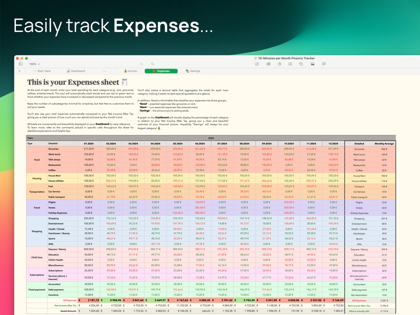Select May Net Income cell '11 352,00'
The height and width of the screenshot is (315, 420).
click(178, 305)
